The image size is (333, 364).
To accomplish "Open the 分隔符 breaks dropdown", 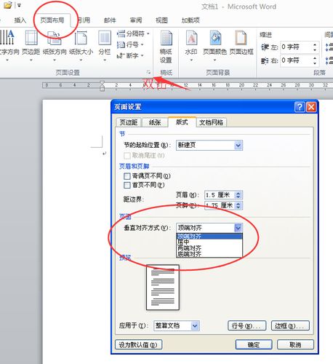I will (x=133, y=33).
